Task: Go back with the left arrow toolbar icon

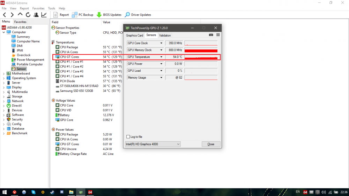Action: [x=5, y=15]
